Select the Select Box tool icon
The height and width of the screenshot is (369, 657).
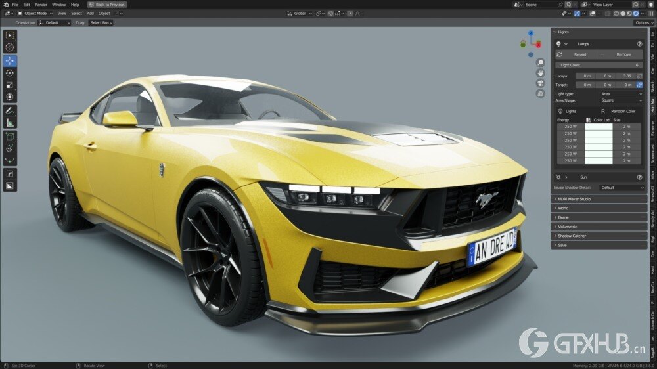tap(10, 35)
